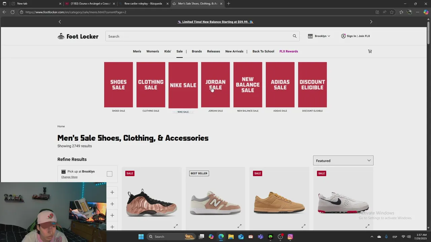Click the browser address bar URL
The height and width of the screenshot is (242, 431).
pyautogui.click(x=76, y=12)
